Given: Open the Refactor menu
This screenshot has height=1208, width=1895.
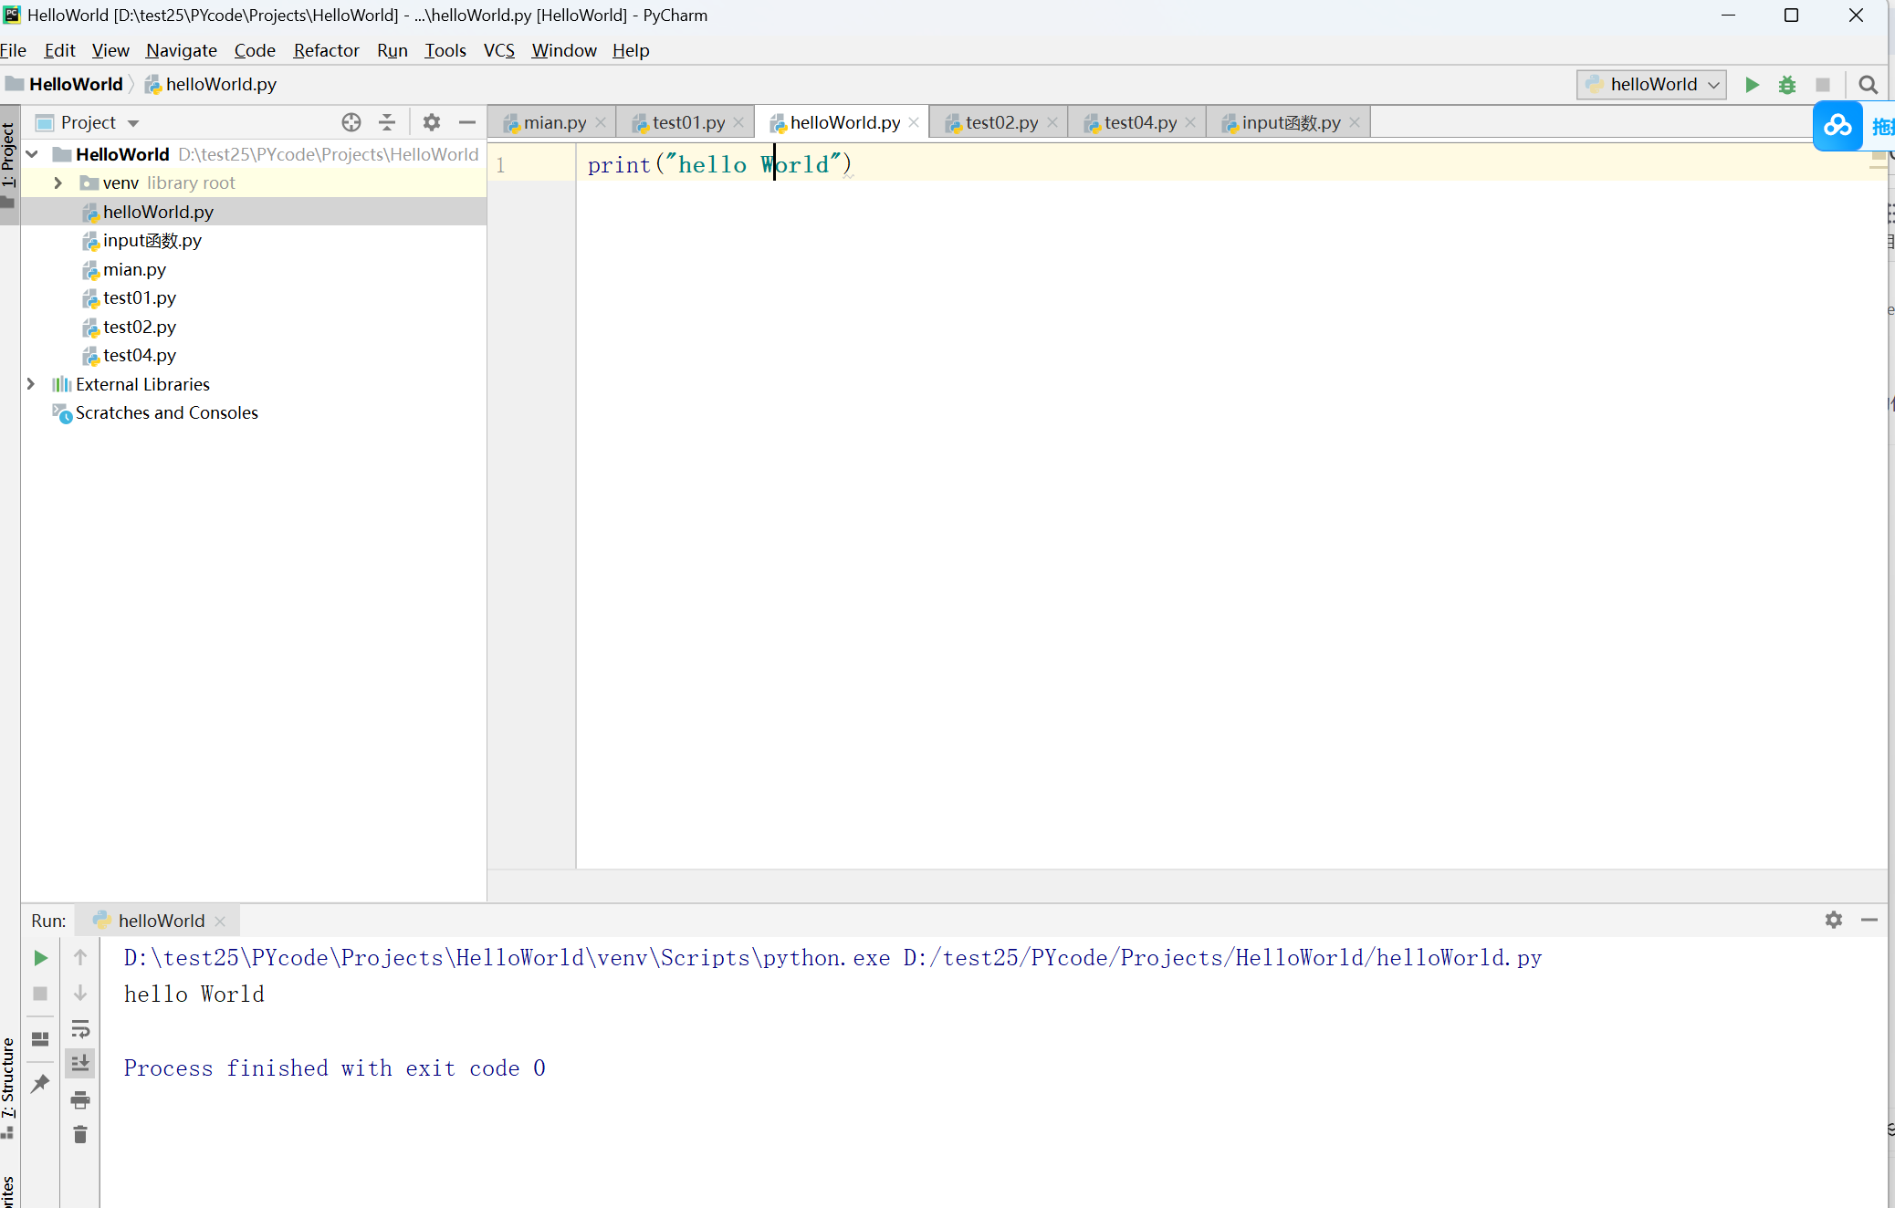Looking at the screenshot, I should pyautogui.click(x=326, y=50).
